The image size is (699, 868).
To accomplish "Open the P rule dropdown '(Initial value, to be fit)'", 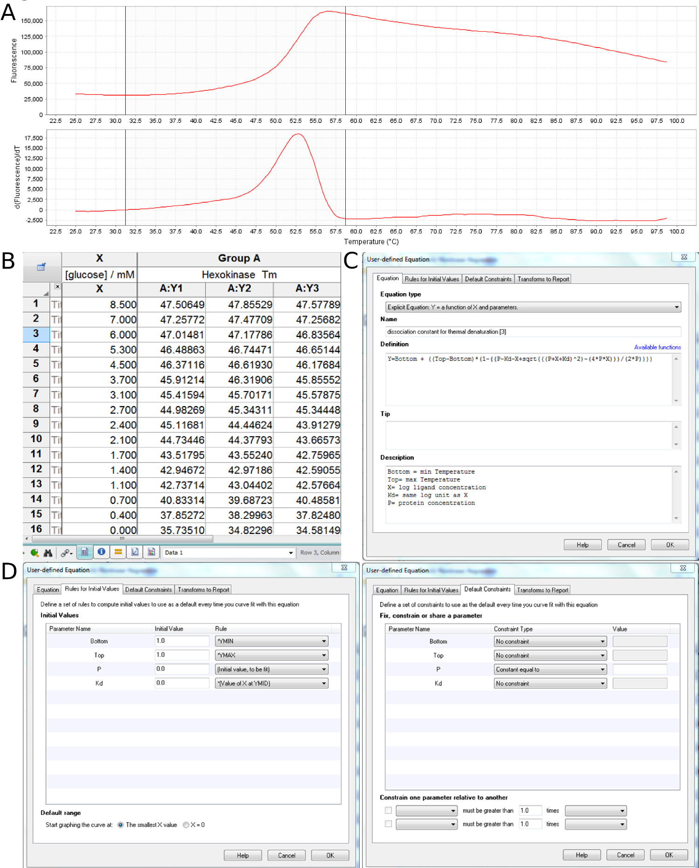I will (x=272, y=669).
